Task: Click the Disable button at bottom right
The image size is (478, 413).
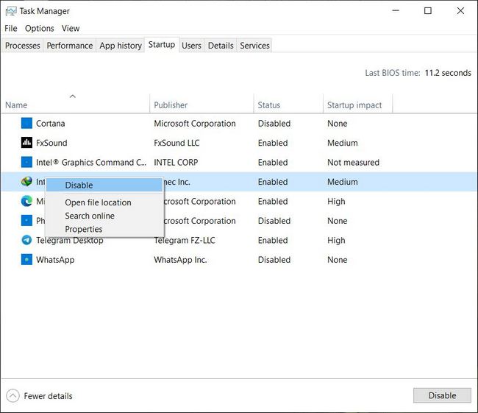Action: pyautogui.click(x=442, y=395)
